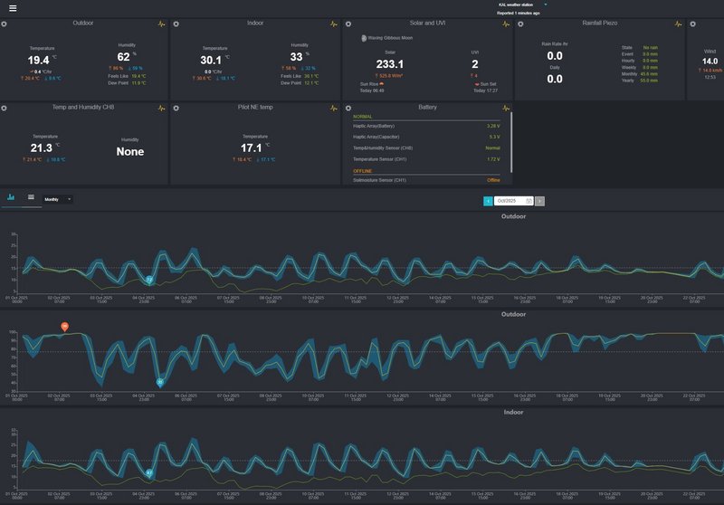724x505 pixels.
Task: Open the Monthly period dropdown
Action: click(59, 199)
